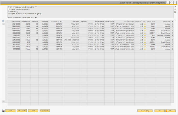The width and height of the screenshot is (178, 115).
Task: Follow the yellow link arrow in row 11 (document 3000973)
Action: (145, 47)
